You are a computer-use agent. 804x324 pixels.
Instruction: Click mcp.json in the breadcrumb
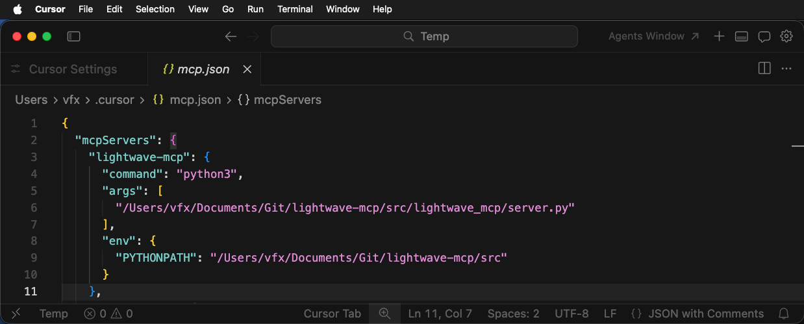click(x=195, y=100)
